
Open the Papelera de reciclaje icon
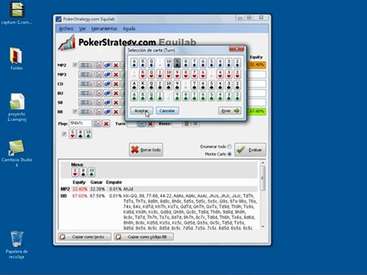[16, 245]
